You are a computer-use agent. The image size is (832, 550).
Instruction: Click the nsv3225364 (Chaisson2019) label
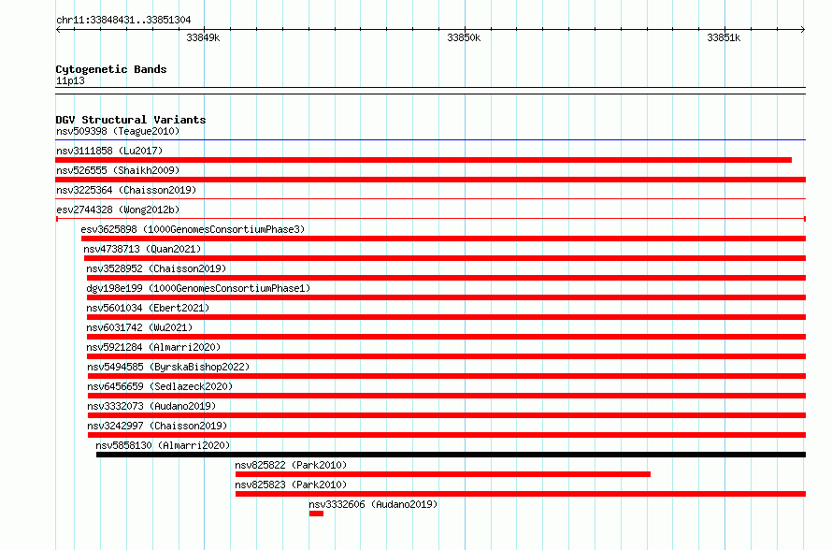click(x=126, y=190)
